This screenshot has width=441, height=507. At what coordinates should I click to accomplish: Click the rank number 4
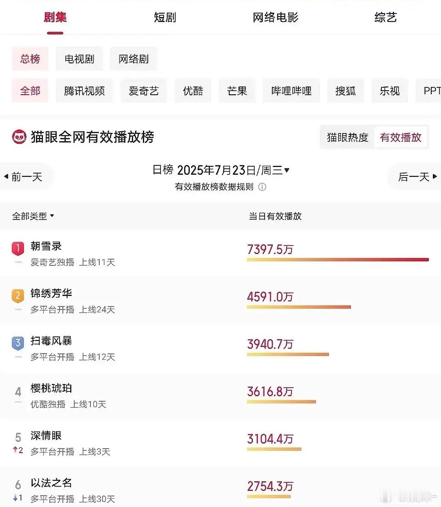(18, 392)
